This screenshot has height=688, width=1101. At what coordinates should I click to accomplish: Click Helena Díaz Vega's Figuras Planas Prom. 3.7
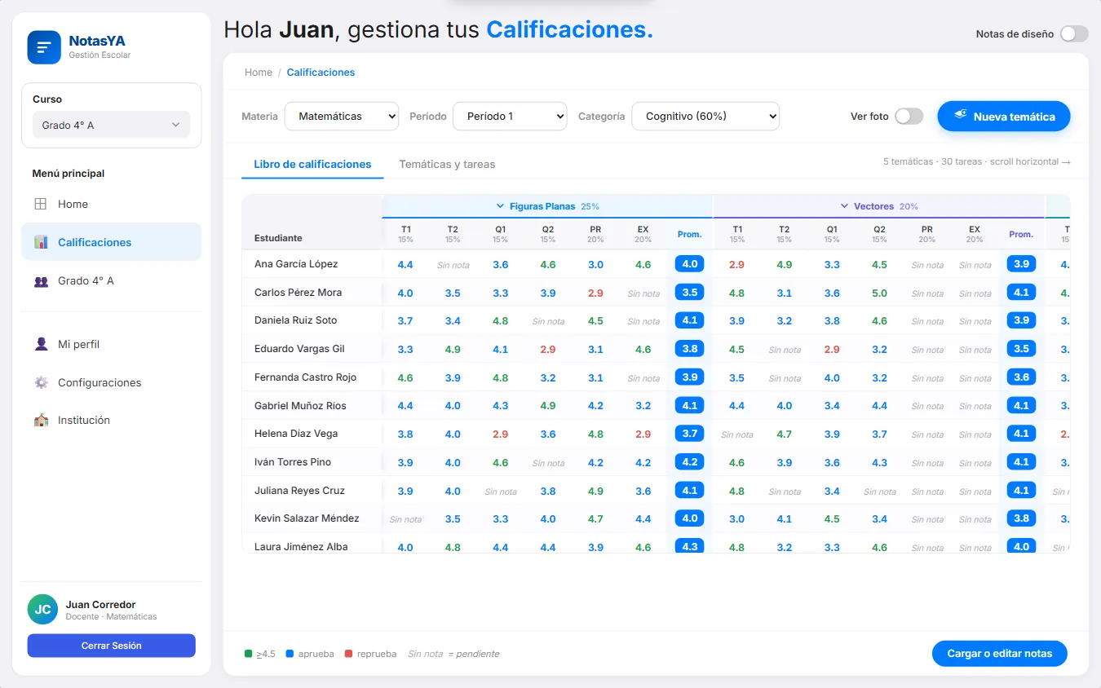[690, 434]
